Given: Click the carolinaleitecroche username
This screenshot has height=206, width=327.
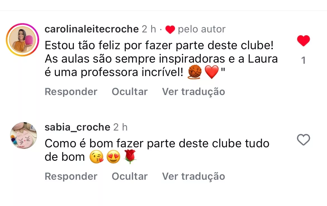Looking at the screenshot, I should click(x=92, y=29).
